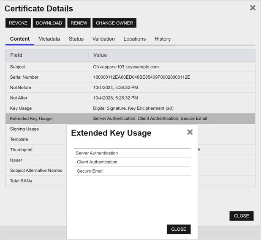Go to the Validation tab
261x240 pixels.
coord(103,39)
